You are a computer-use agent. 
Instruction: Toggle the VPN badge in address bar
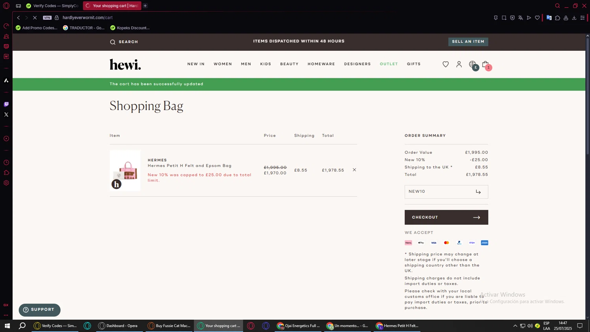tap(47, 18)
